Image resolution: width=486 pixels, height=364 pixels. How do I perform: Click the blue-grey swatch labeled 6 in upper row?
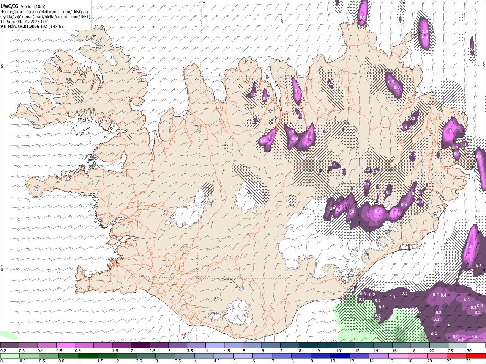271,345
